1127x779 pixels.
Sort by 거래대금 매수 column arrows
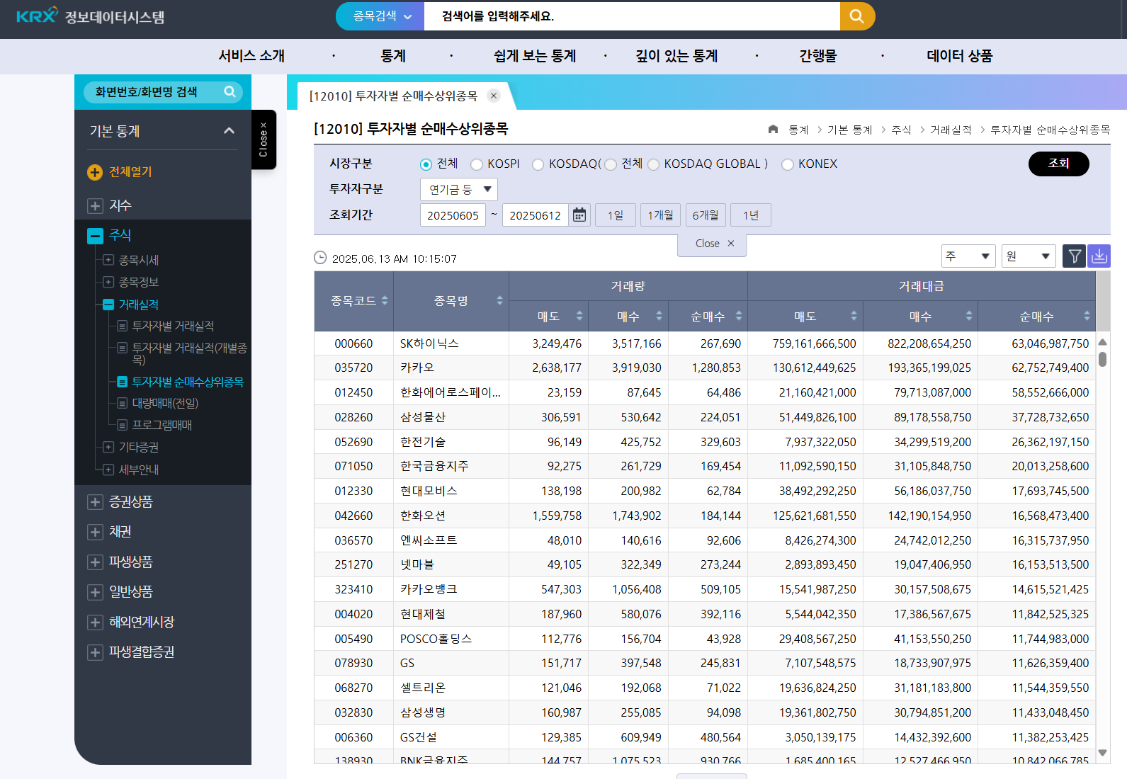[969, 316]
